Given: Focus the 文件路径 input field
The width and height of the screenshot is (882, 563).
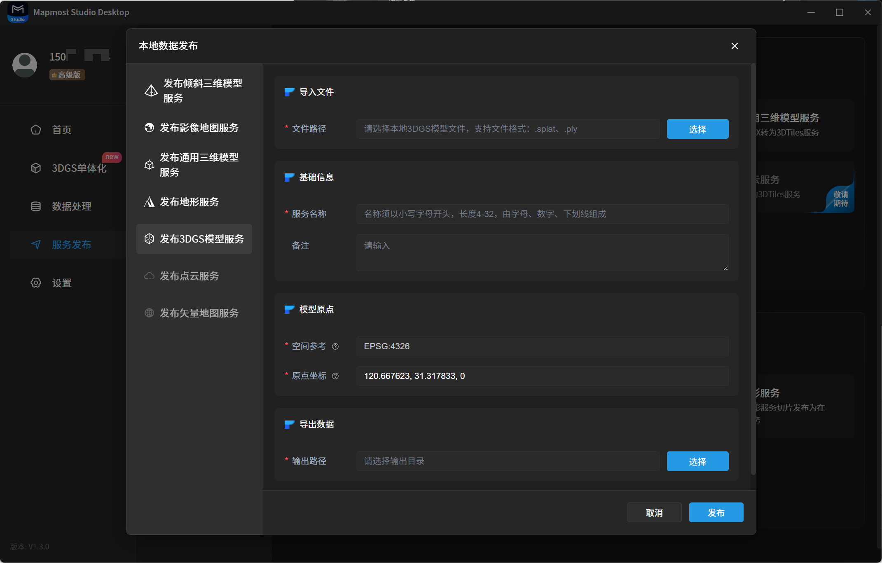Looking at the screenshot, I should point(508,129).
